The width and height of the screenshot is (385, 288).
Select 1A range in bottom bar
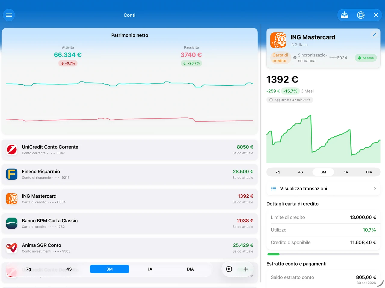click(150, 269)
